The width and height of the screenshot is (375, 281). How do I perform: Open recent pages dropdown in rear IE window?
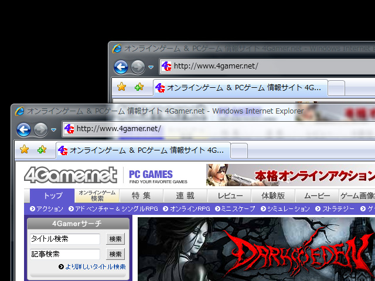151,67
